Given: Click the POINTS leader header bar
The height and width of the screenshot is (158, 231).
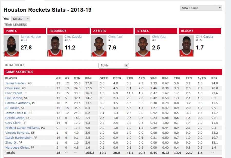Looking at the screenshot, I should (25, 31).
